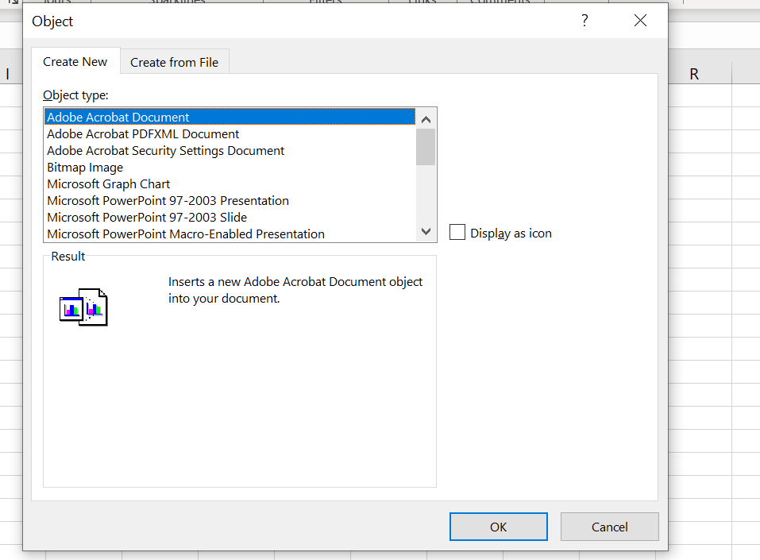This screenshot has height=560, width=760.
Task: Close the Object dialog
Action: point(640,21)
